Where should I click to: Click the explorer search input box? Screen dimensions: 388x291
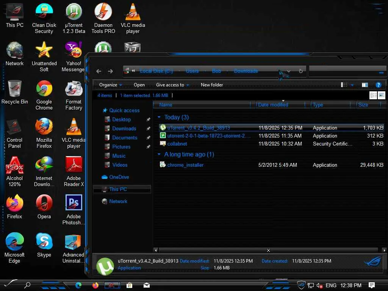347,71
